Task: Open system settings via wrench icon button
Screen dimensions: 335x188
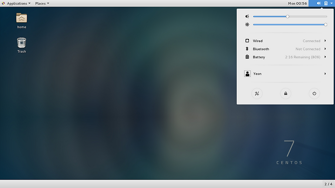Action: 257,94
